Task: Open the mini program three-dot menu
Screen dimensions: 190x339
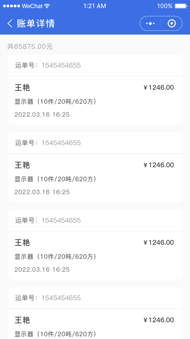Action: pyautogui.click(x=150, y=24)
